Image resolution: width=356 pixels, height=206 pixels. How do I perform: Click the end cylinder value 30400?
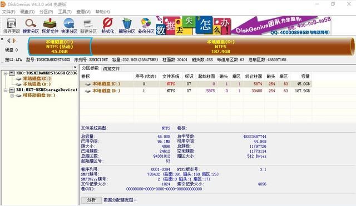point(257,91)
